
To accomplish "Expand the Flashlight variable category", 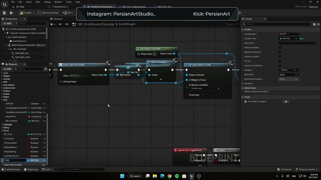I will pos(2,124).
